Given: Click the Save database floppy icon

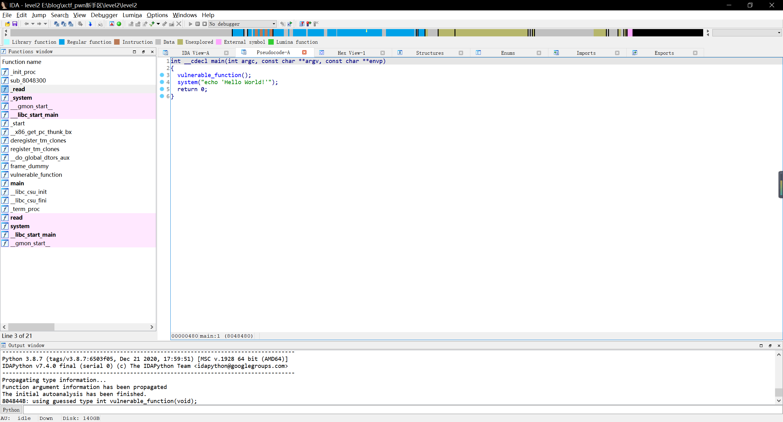Looking at the screenshot, I should coord(15,24).
